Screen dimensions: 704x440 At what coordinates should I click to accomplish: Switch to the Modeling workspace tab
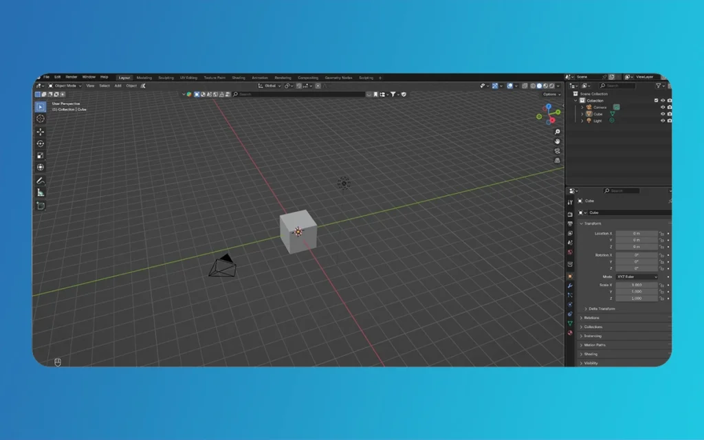click(144, 78)
